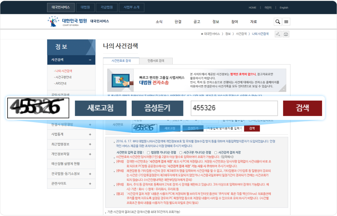Image resolution: width=337 pixels, height=216 pixels.
Task: Open the hamburger all-menu icon
Action: pyautogui.click(x=286, y=22)
